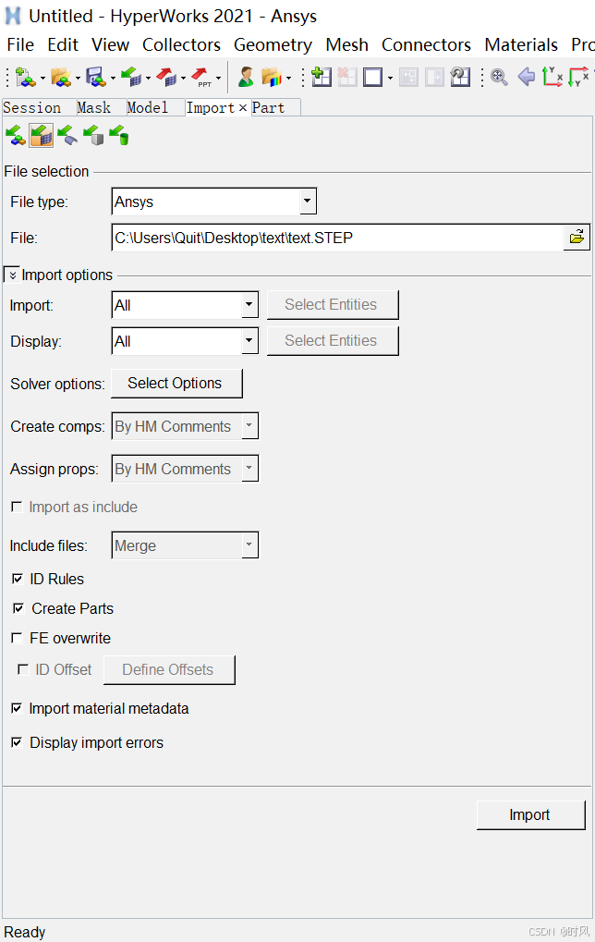
Task: Toggle the Import as include checkbox
Action: (17, 507)
